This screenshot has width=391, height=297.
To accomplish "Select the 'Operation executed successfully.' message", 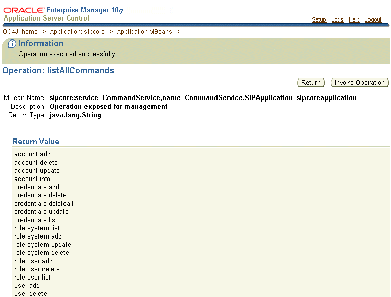I will pyautogui.click(x=68, y=54).
